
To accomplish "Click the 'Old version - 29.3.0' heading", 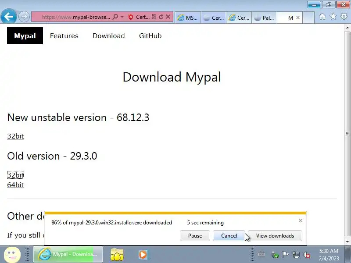I will [52, 156].
